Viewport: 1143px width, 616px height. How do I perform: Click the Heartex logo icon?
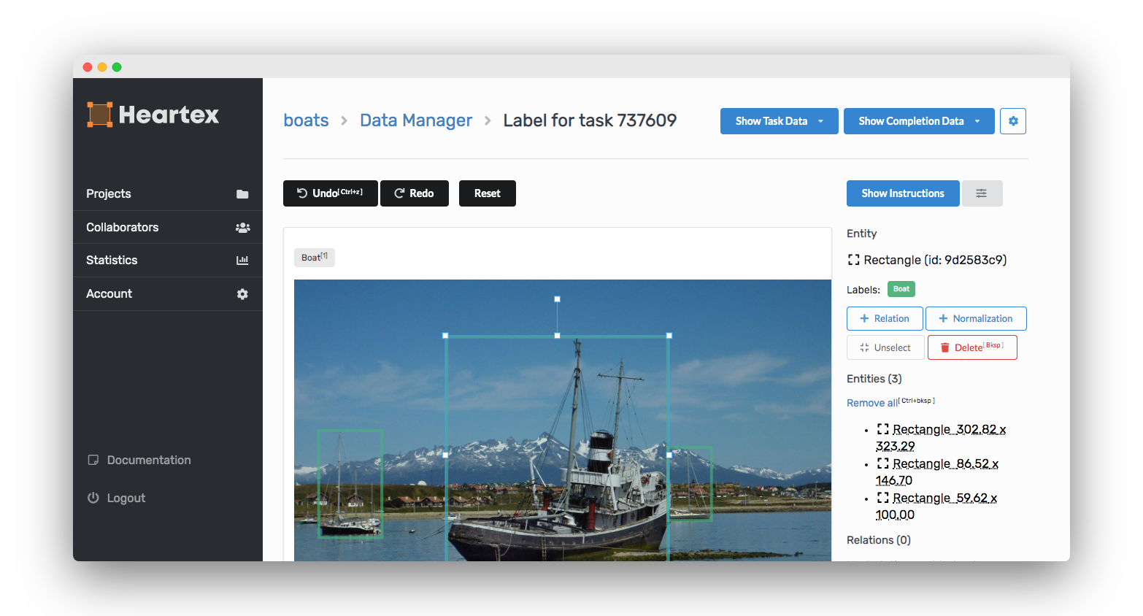100,115
